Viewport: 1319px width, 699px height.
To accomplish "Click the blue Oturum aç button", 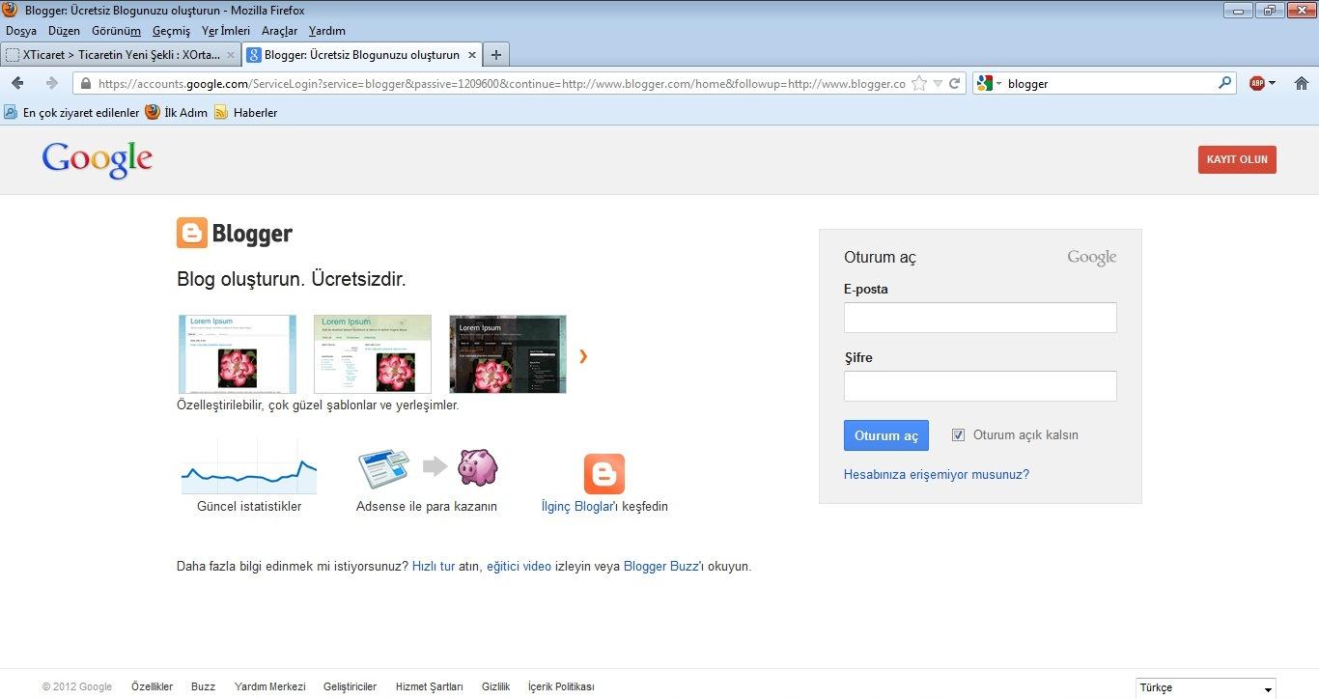I will tap(886, 435).
